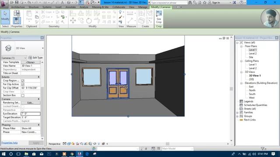Open Communication Center star icon
Screen dimensions: 280x157
pyautogui.click(x=205, y=3)
